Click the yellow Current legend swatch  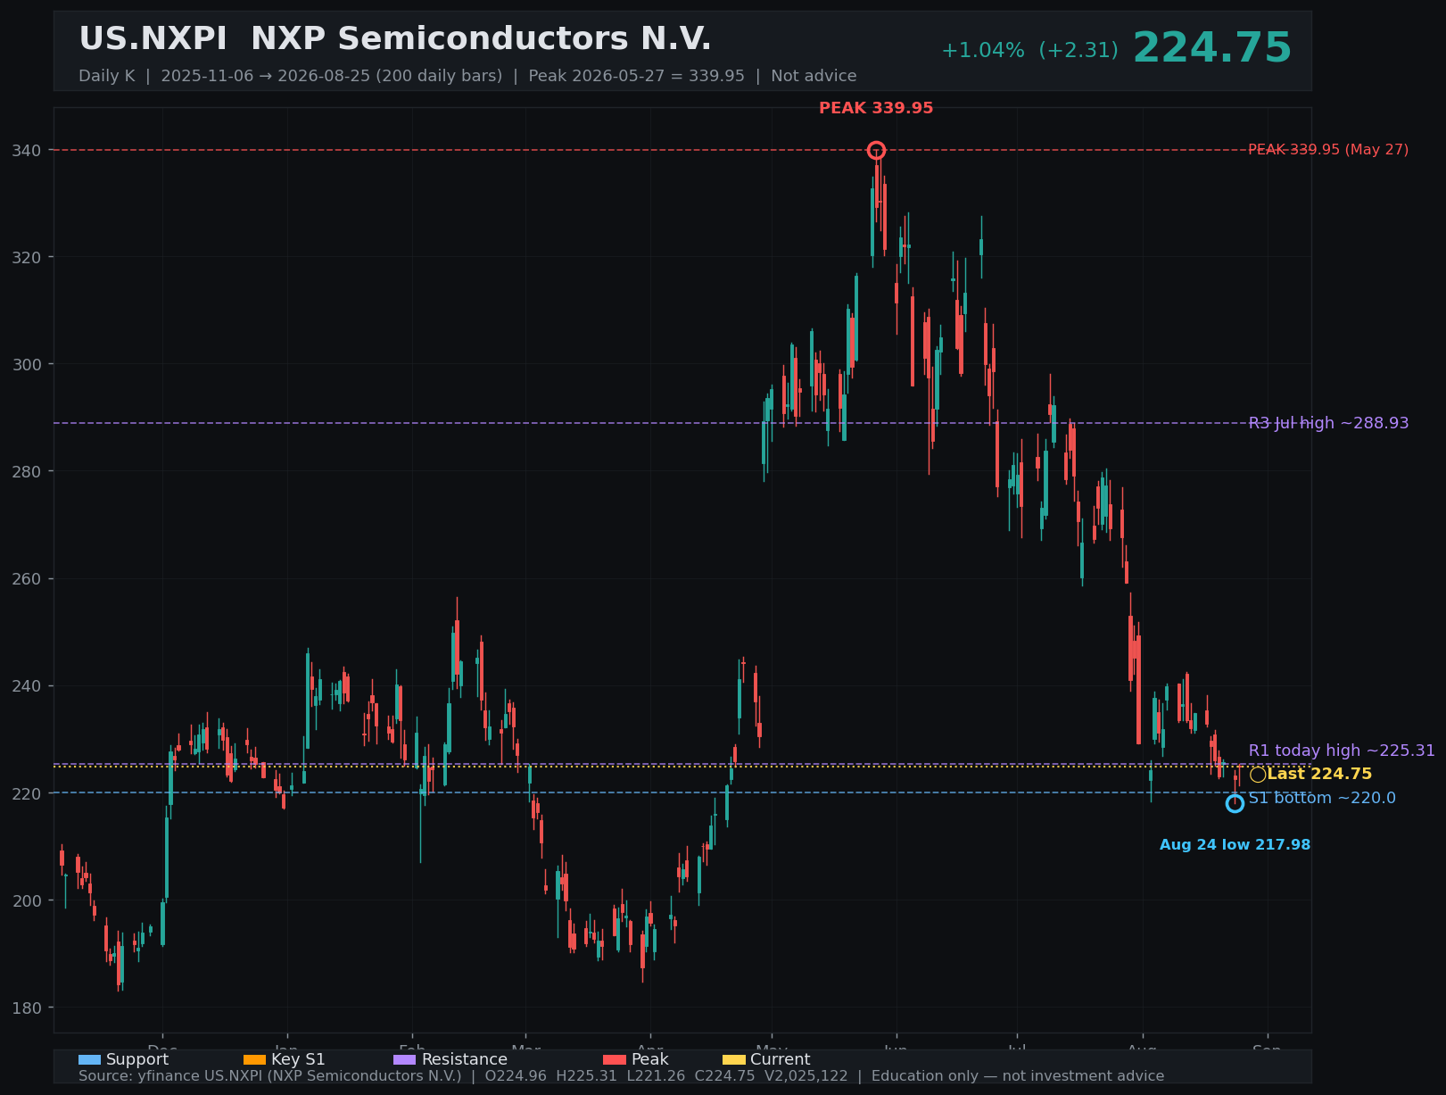733,1059
